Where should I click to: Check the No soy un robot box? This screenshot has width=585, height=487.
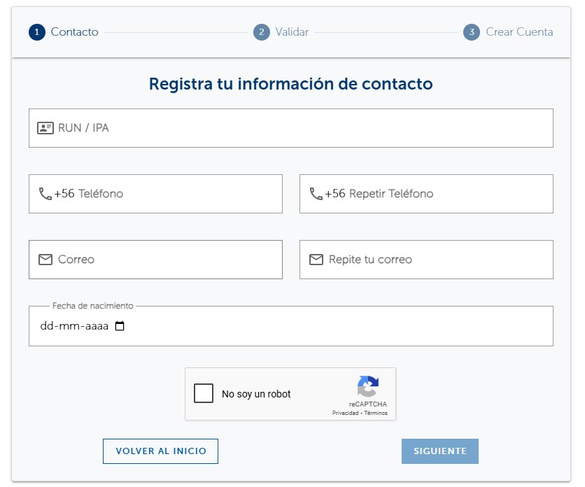click(204, 393)
